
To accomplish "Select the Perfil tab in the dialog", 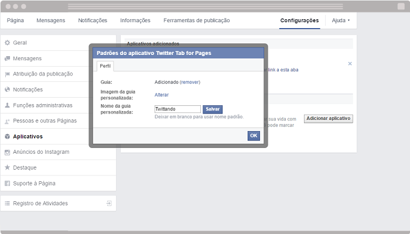I will click(105, 66).
